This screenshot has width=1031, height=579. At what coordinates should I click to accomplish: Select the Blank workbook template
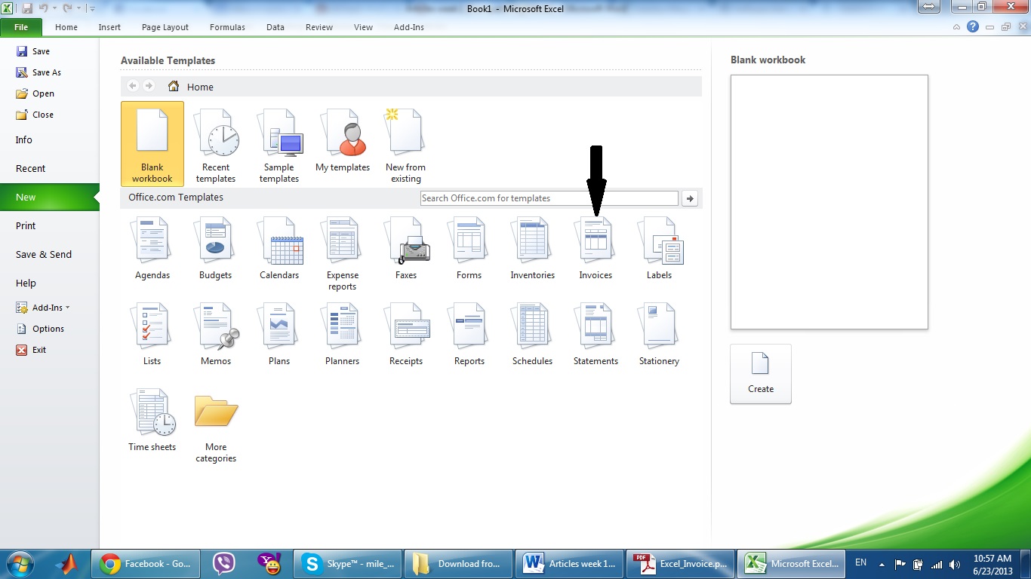[x=152, y=144]
